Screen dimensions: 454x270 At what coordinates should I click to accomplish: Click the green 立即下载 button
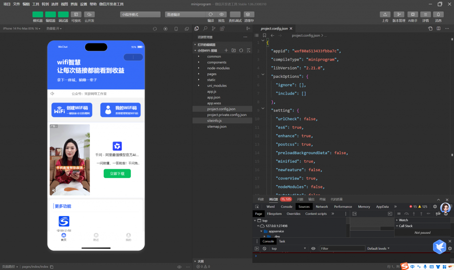coord(117,174)
